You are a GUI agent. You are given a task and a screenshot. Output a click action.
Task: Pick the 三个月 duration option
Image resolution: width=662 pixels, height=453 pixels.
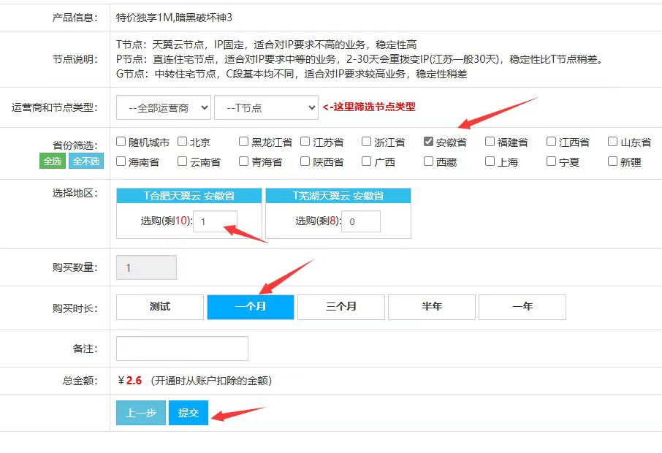point(341,307)
